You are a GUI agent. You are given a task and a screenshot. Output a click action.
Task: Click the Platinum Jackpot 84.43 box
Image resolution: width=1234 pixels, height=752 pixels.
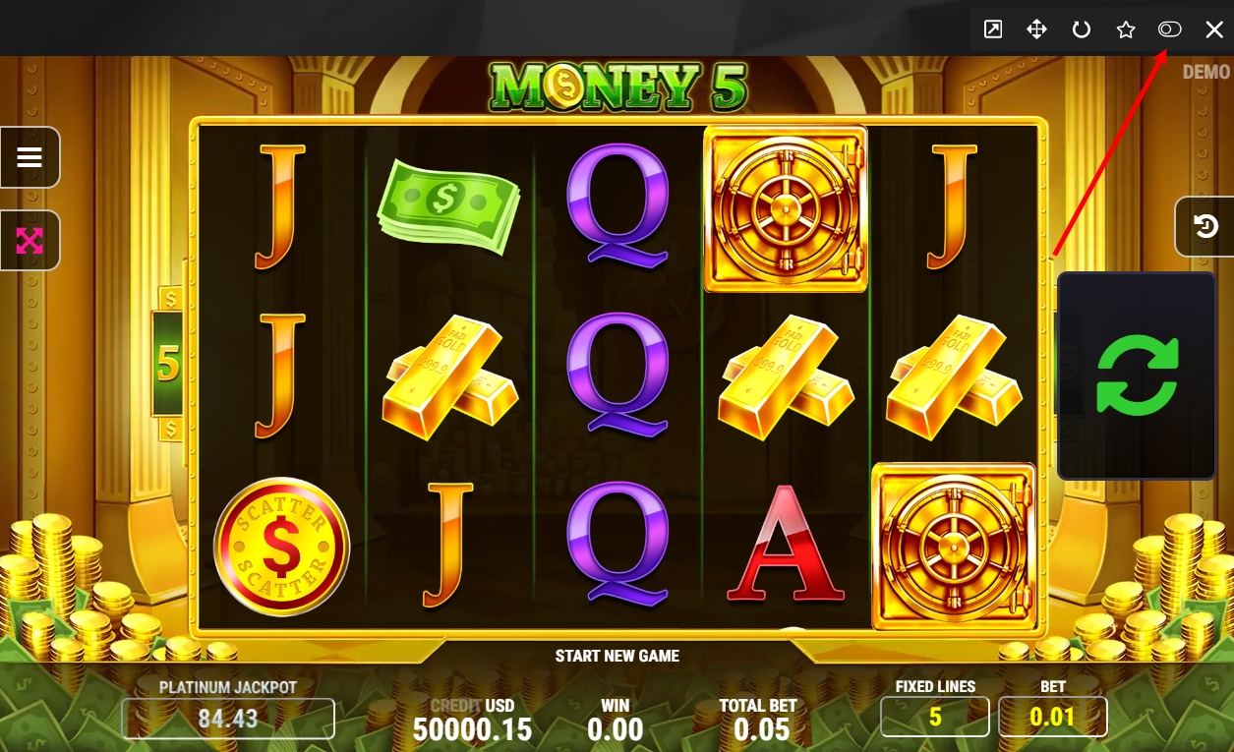(x=228, y=719)
